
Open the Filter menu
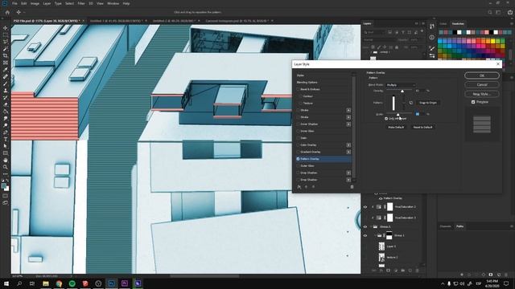coord(81,3)
